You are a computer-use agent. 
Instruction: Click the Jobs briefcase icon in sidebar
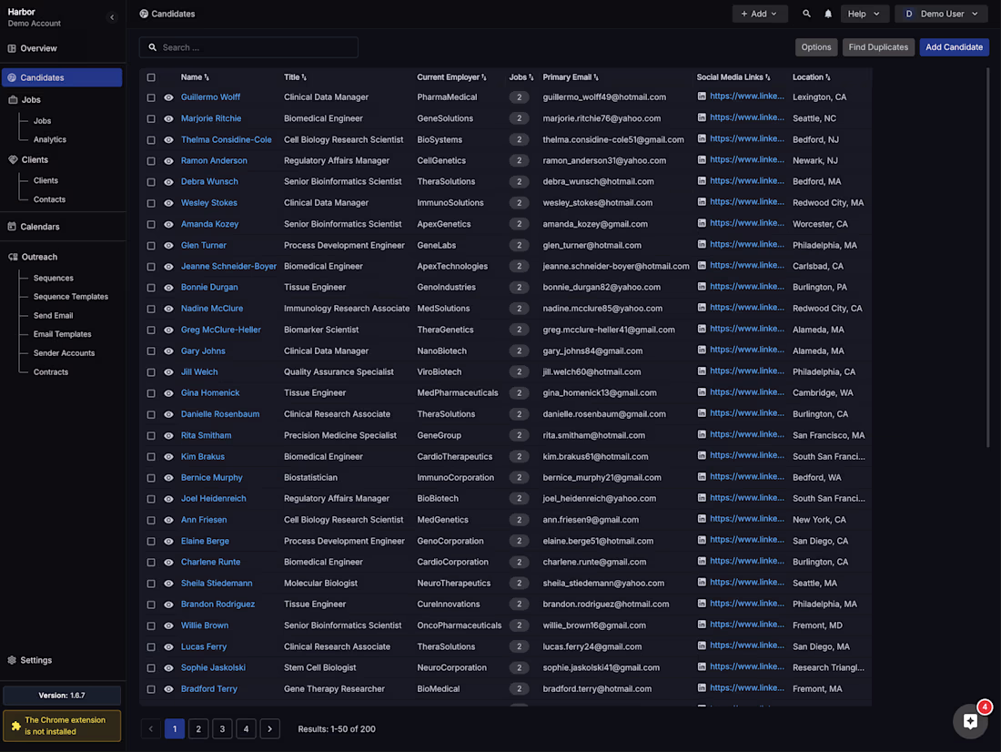tap(13, 99)
